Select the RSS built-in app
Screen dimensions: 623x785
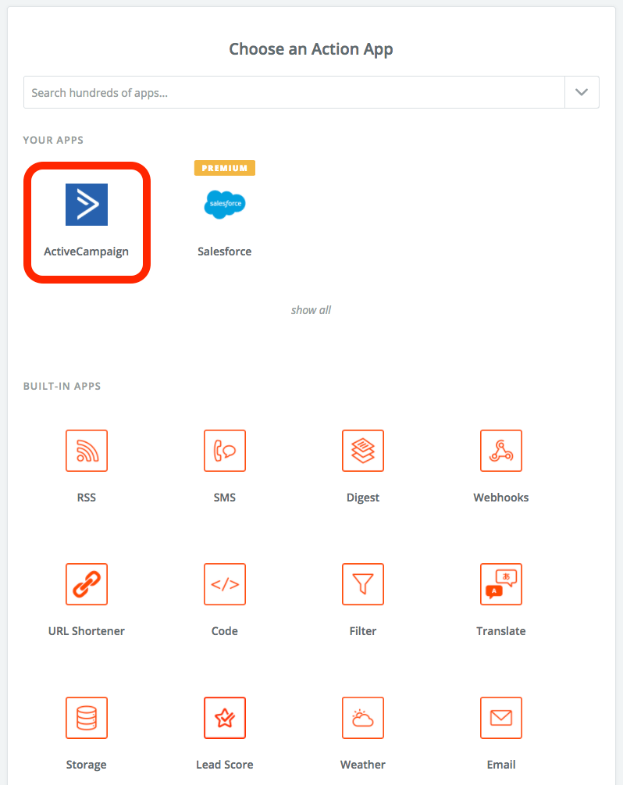tap(87, 451)
